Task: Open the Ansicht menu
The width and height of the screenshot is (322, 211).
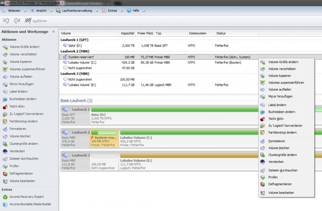Action: pyautogui.click(x=41, y=11)
